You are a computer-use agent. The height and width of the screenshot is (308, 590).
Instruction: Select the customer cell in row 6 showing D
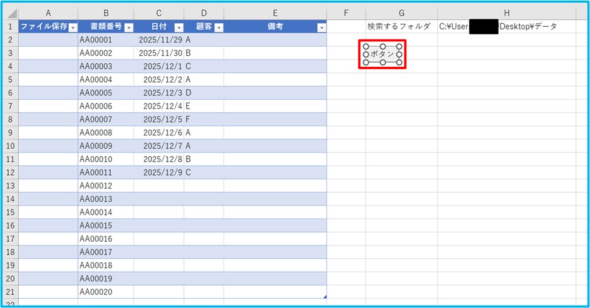click(x=203, y=93)
